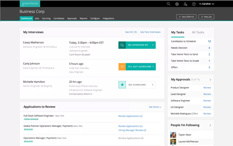Click Hiring Manager Review (4) link
The height and width of the screenshot is (146, 233).
point(132,130)
